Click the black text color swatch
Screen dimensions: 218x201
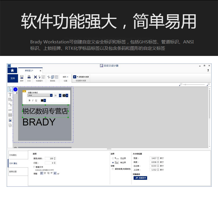[x=42, y=100]
